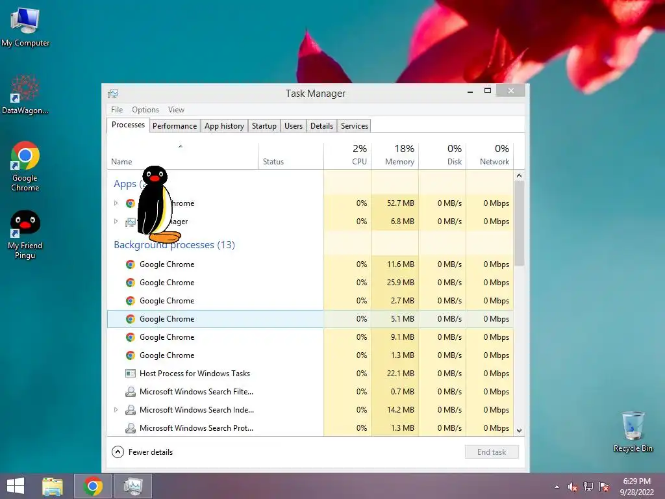Open File Explorer from the taskbar
The height and width of the screenshot is (499, 665).
click(53, 486)
